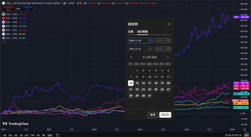Set range to 3月
Viewport: 251px width, 137px height.
pos(21,135)
